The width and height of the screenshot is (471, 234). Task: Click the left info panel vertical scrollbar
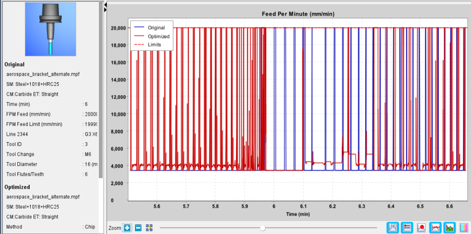pos(101,90)
